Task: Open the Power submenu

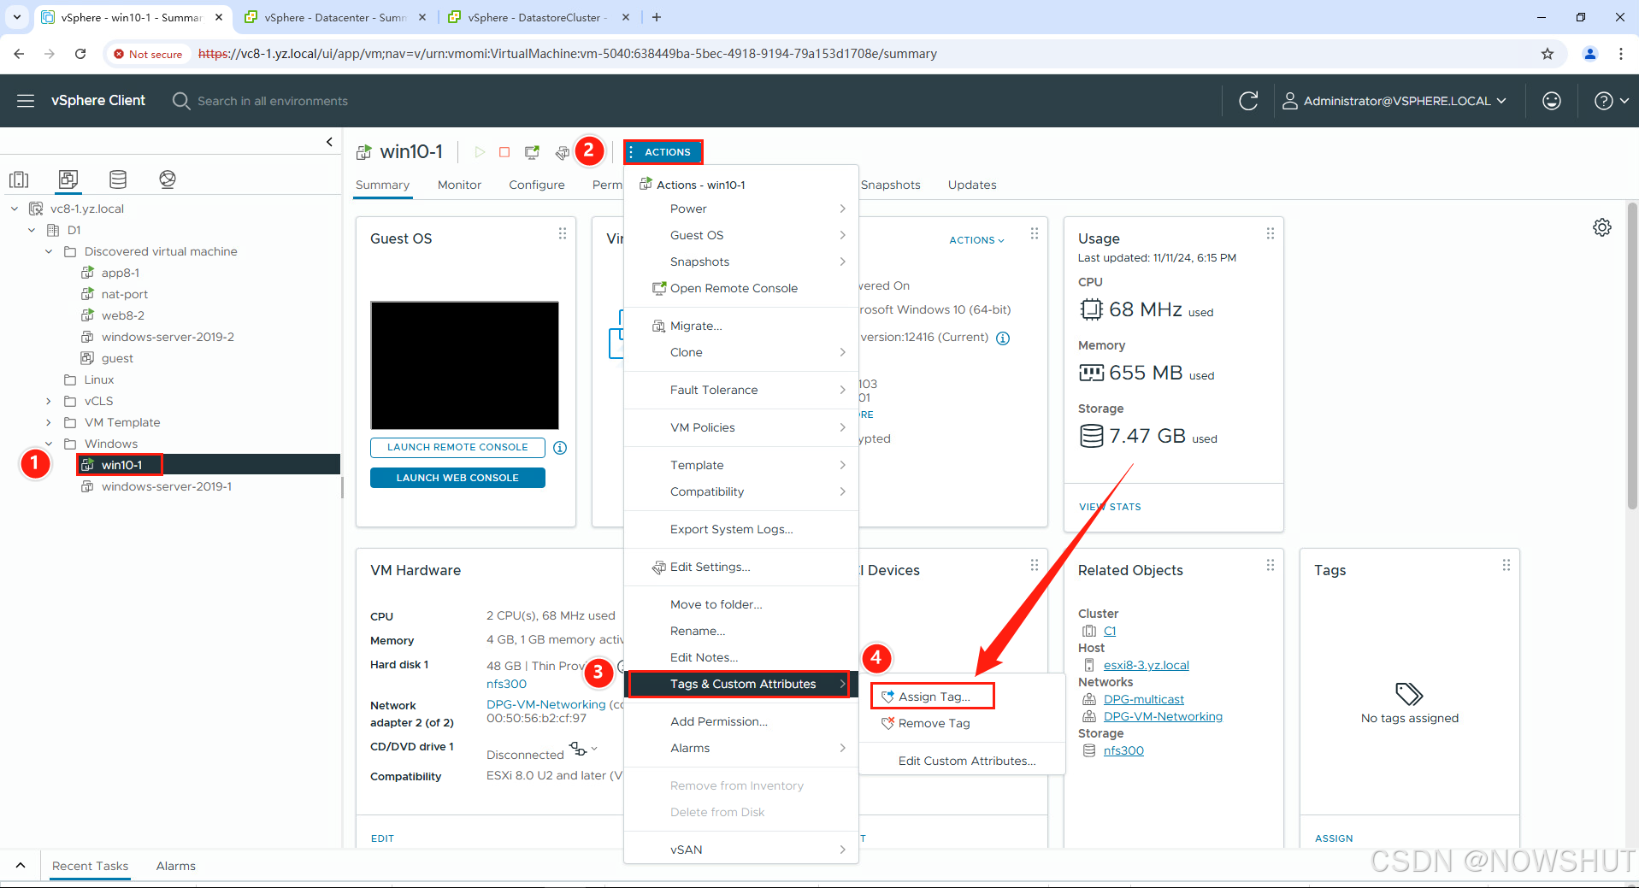Action: (741, 209)
